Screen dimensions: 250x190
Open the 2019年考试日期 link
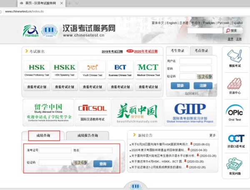point(112,52)
